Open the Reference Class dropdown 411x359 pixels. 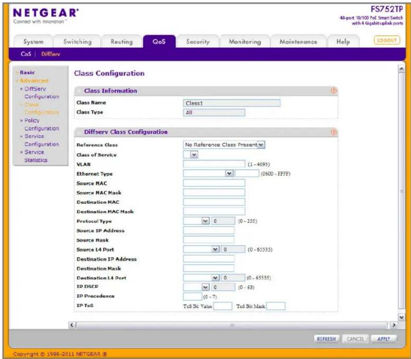(x=224, y=145)
